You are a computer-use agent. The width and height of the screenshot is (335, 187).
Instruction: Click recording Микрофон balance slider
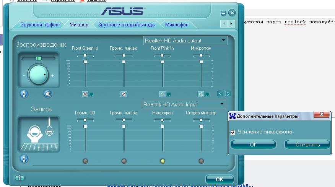(x=163, y=120)
